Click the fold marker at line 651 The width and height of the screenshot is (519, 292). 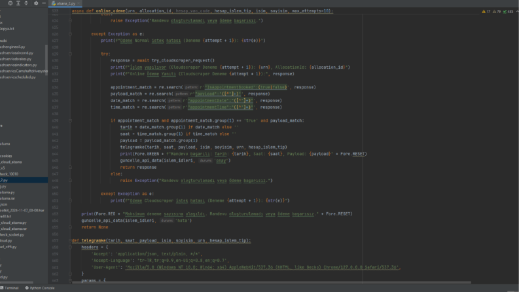tap(70, 200)
